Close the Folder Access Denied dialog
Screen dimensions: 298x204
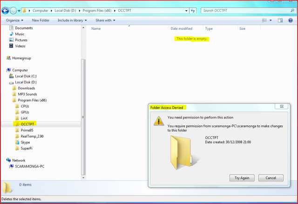click(282, 106)
